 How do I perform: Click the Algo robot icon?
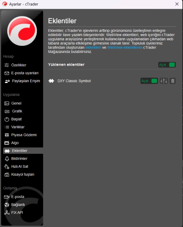[x=7, y=143]
